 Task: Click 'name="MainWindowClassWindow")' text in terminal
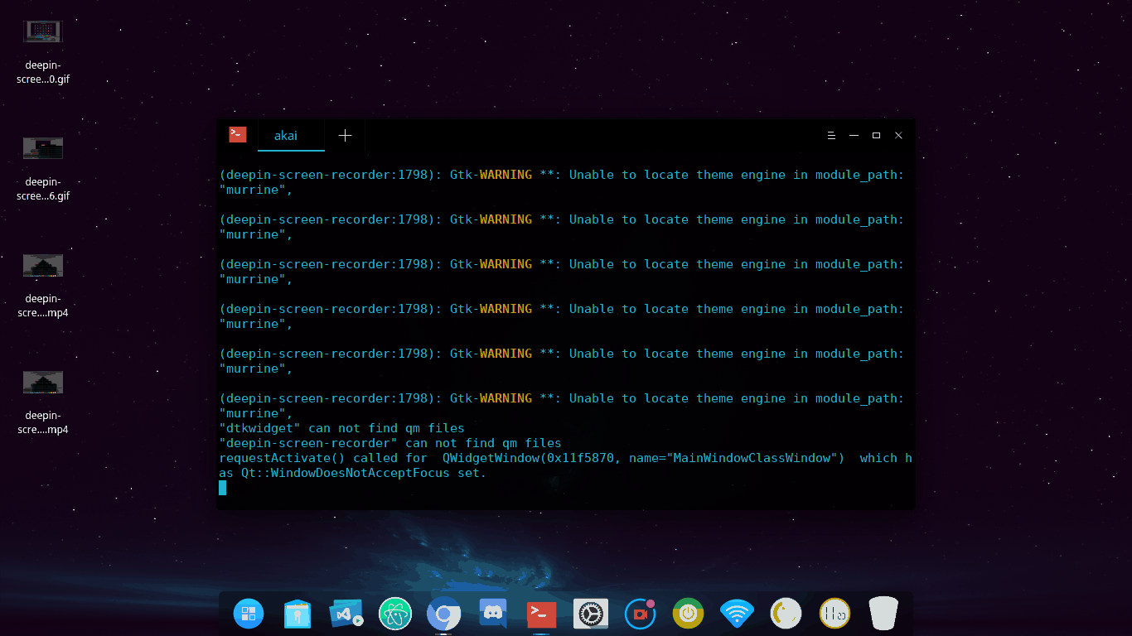pos(736,458)
